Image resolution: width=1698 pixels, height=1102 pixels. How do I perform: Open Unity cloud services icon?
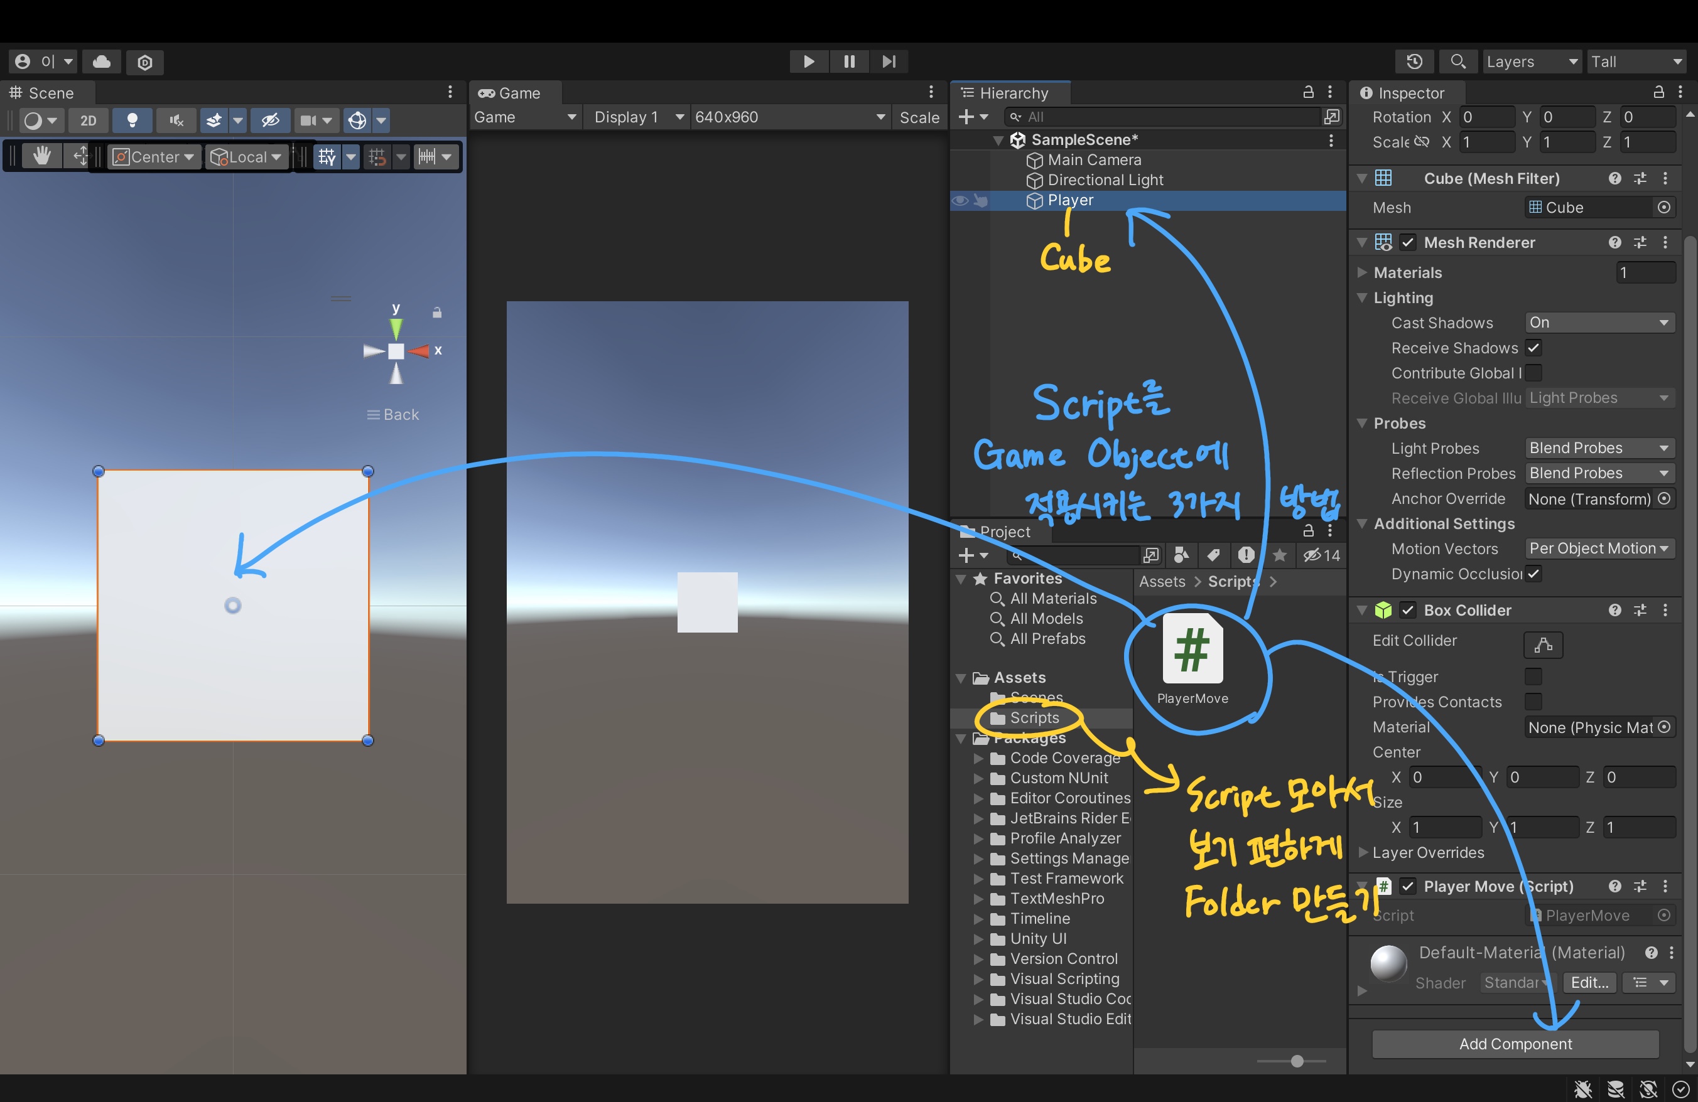tap(101, 62)
